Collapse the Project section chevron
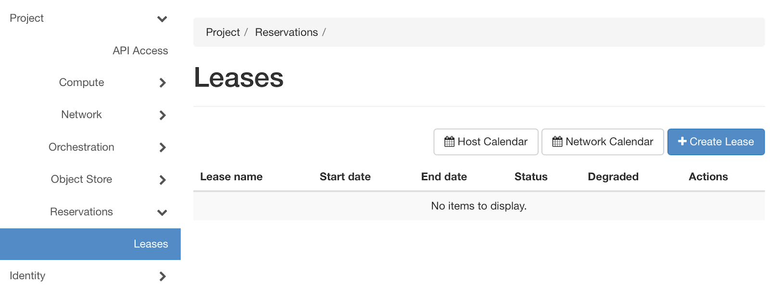 162,19
